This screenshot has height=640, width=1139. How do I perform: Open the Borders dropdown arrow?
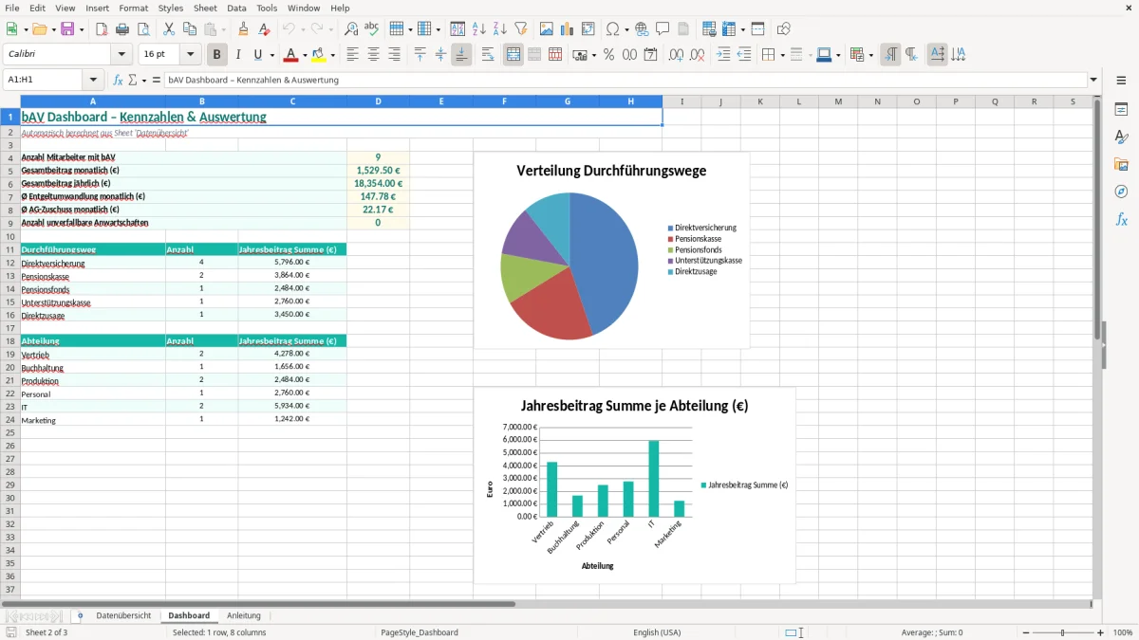click(x=782, y=55)
